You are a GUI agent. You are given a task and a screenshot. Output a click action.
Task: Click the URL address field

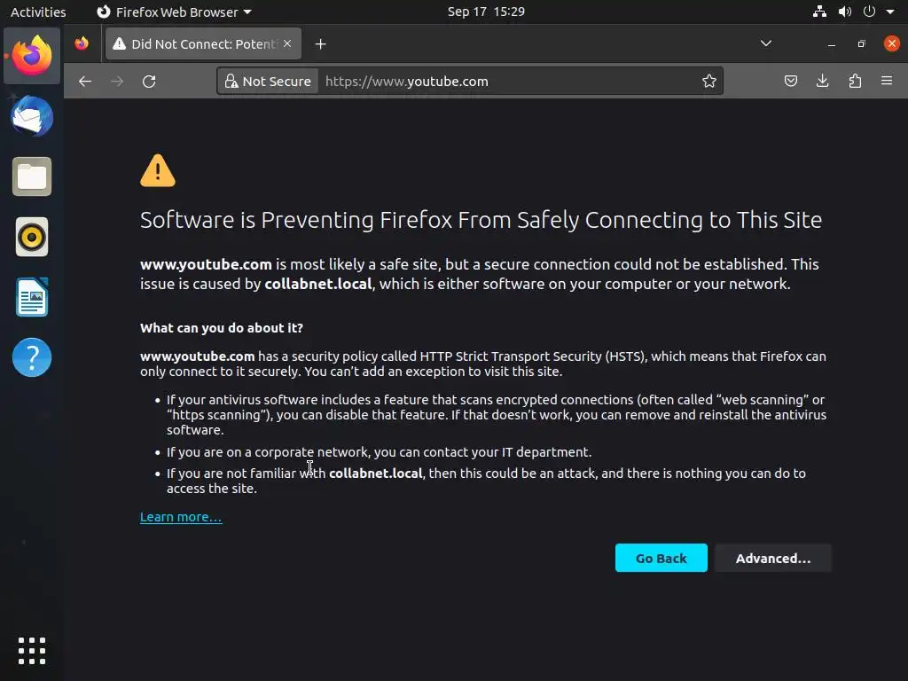[505, 82]
